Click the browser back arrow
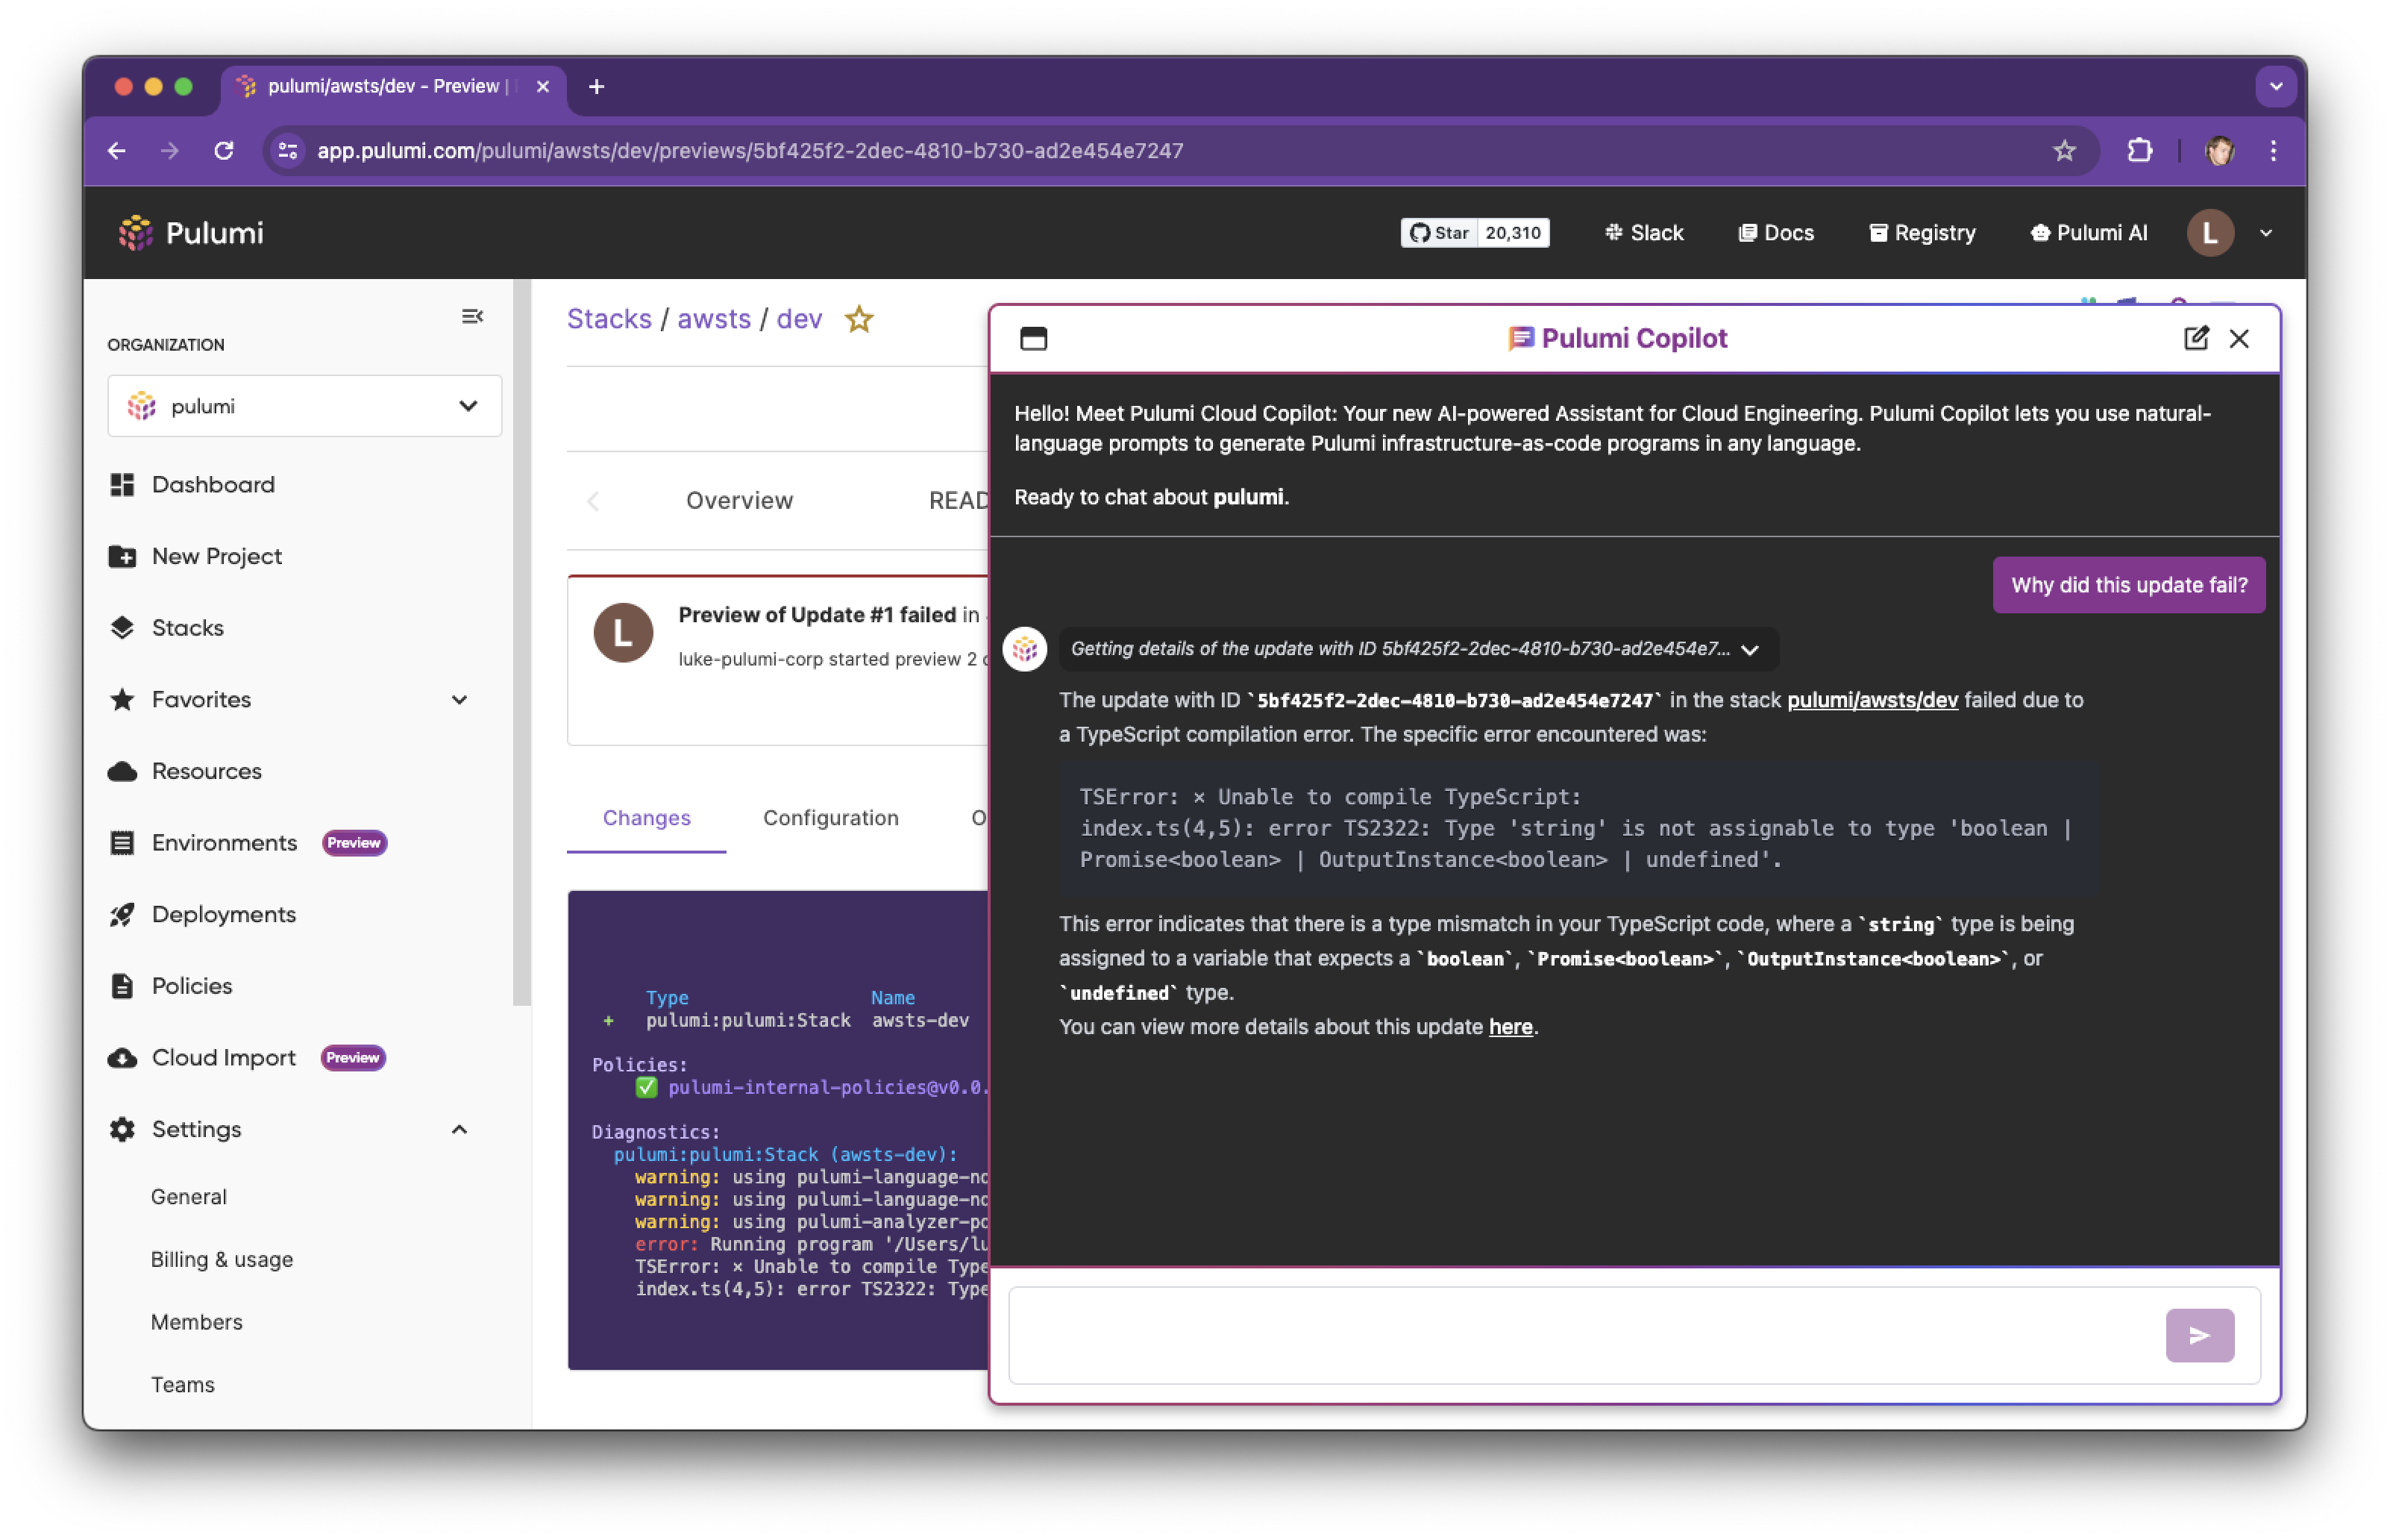Screen dimensions: 2390x1540 click(x=117, y=151)
